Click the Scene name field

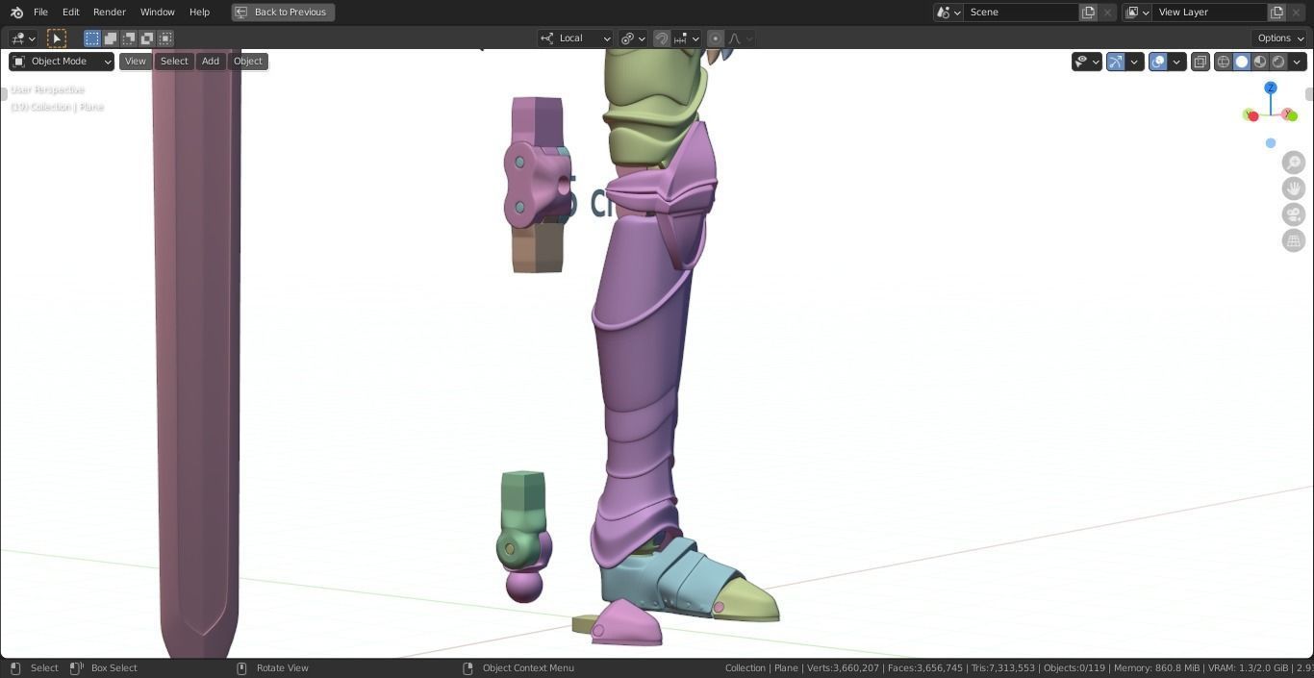1022,13
